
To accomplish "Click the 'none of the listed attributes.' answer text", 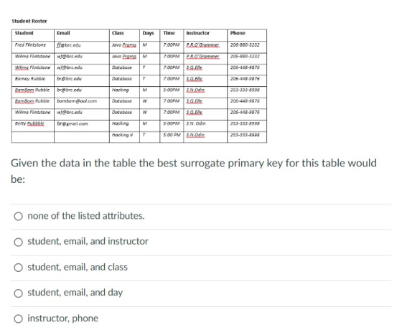I will click(x=86, y=216).
